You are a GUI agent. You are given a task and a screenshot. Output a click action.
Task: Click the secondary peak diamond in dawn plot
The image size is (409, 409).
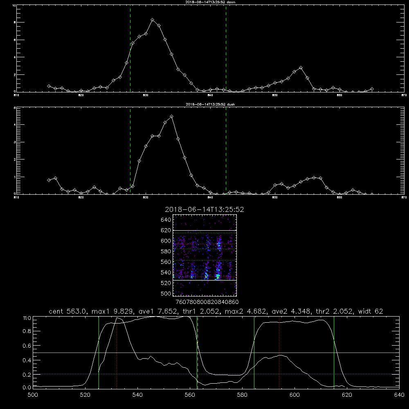pyautogui.click(x=301, y=67)
